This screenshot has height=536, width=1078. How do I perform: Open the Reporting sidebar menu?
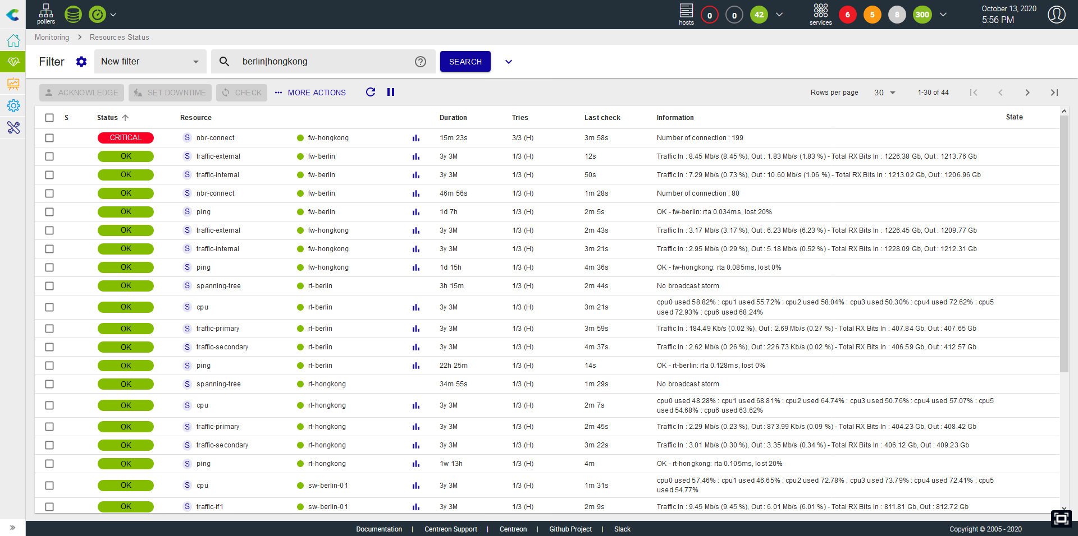(x=13, y=84)
